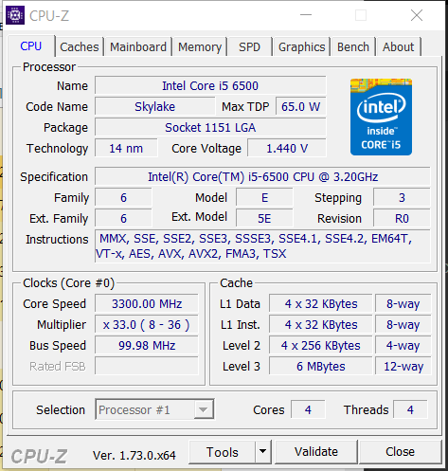Click the version text Ver. 1.73.0.x64
The width and height of the screenshot is (448, 471).
point(134,455)
